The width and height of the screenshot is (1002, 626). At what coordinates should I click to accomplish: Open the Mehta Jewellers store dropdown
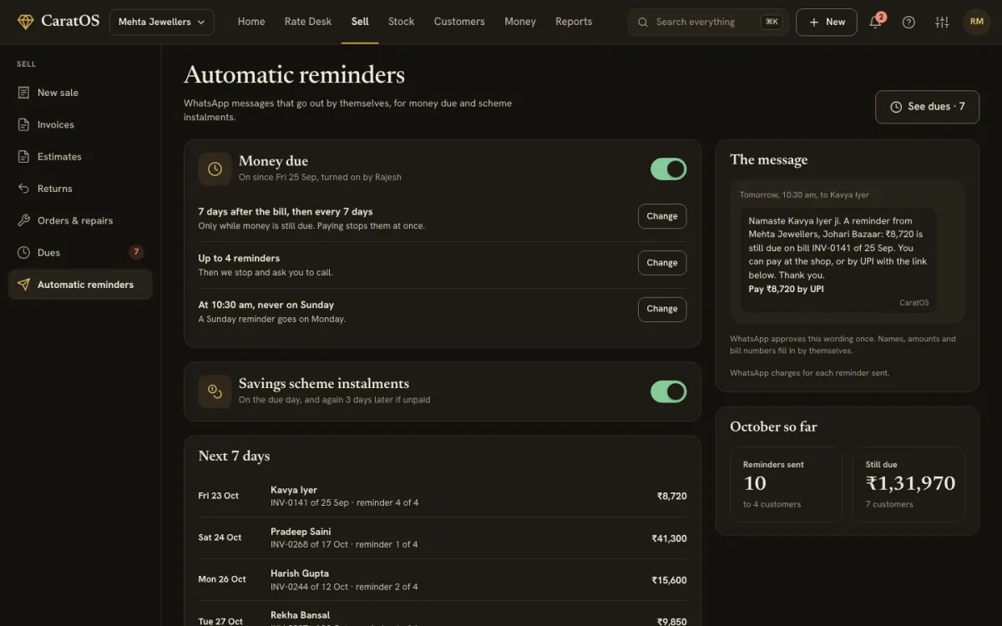(x=161, y=22)
